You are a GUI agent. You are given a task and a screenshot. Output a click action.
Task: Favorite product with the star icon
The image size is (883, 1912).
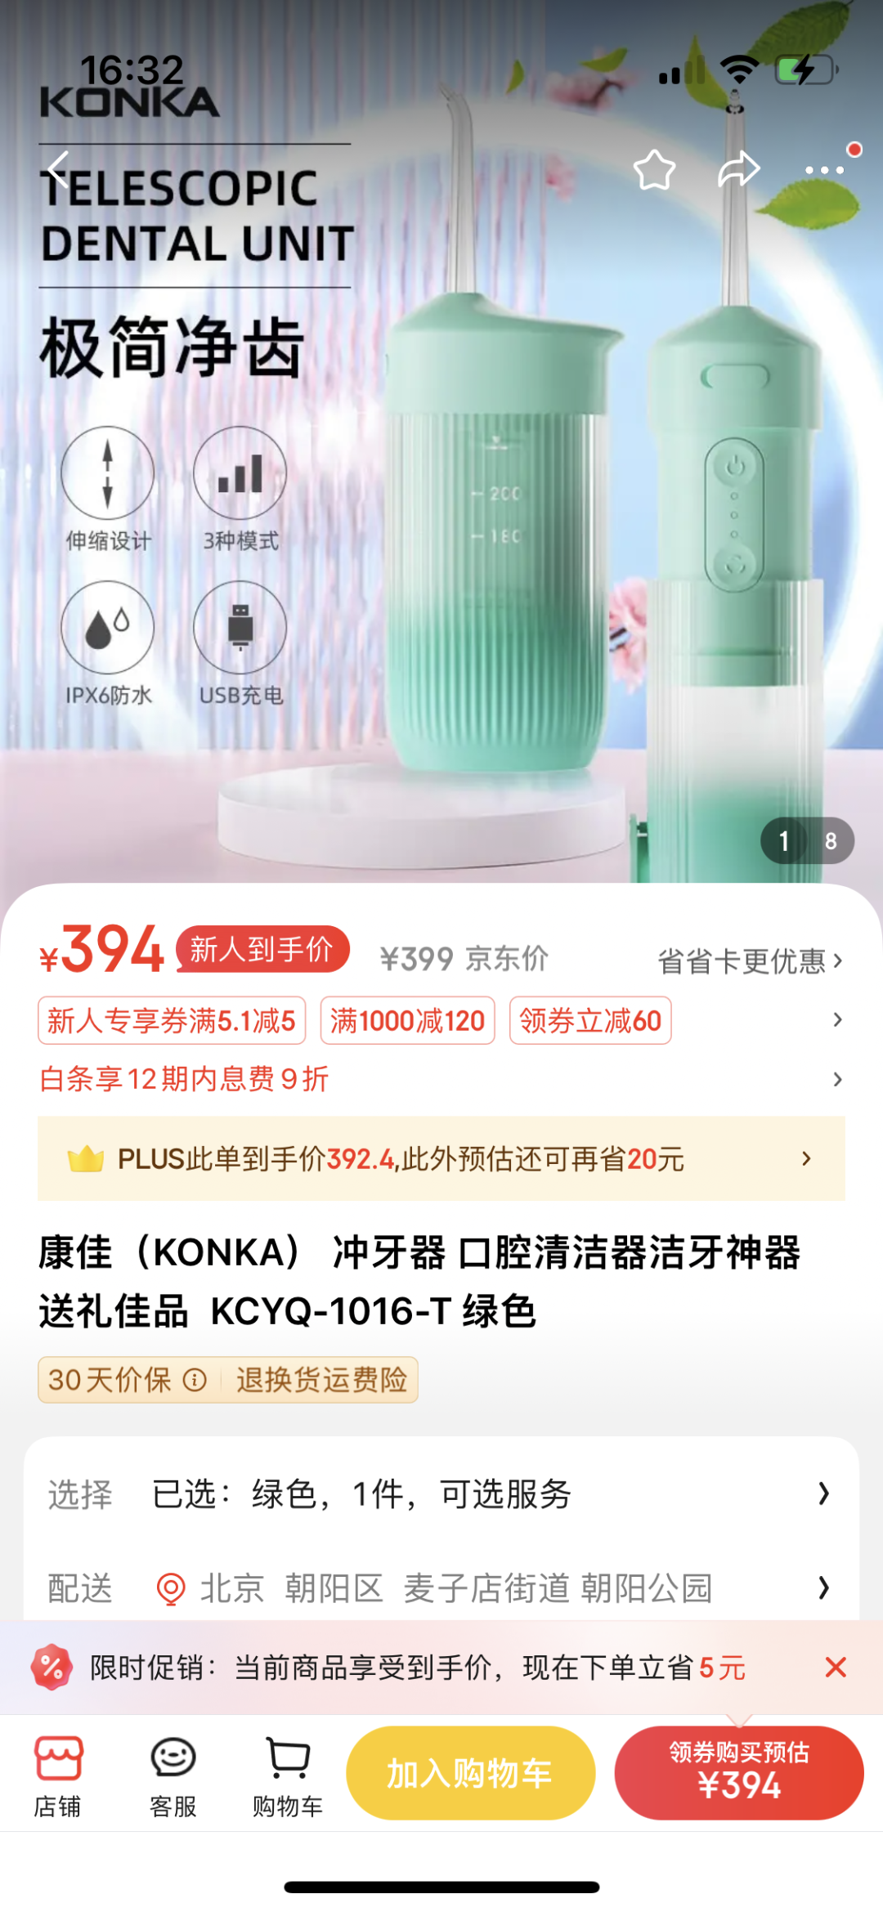point(654,170)
